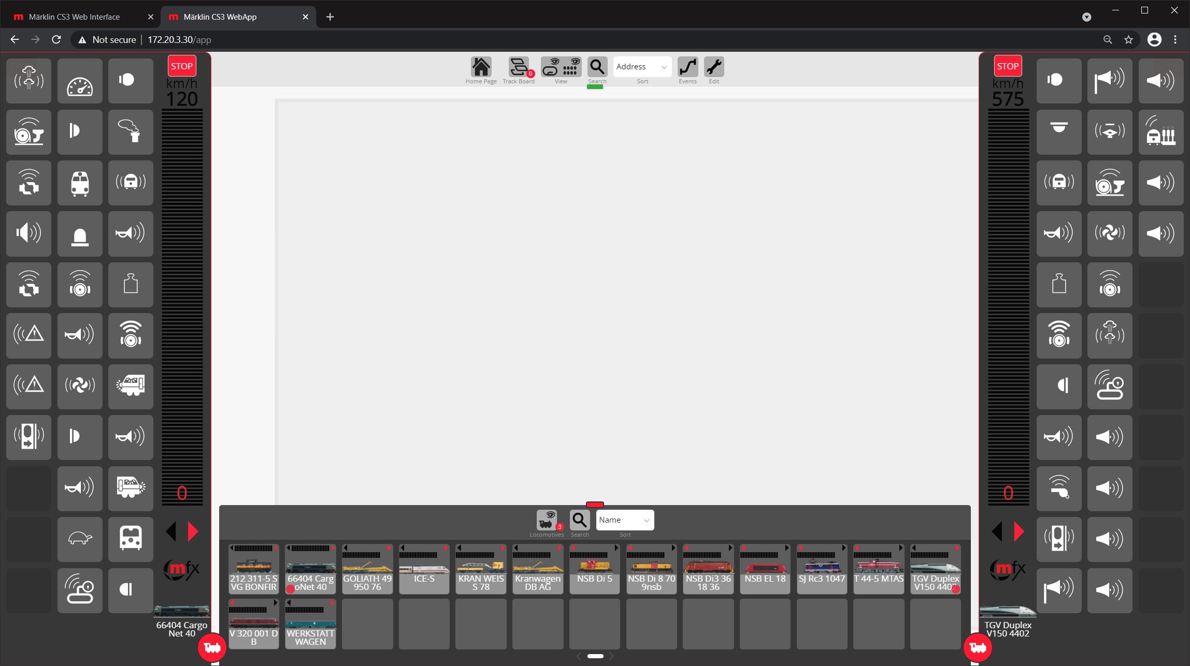
Task: Open a new browser tab
Action: pos(330,17)
